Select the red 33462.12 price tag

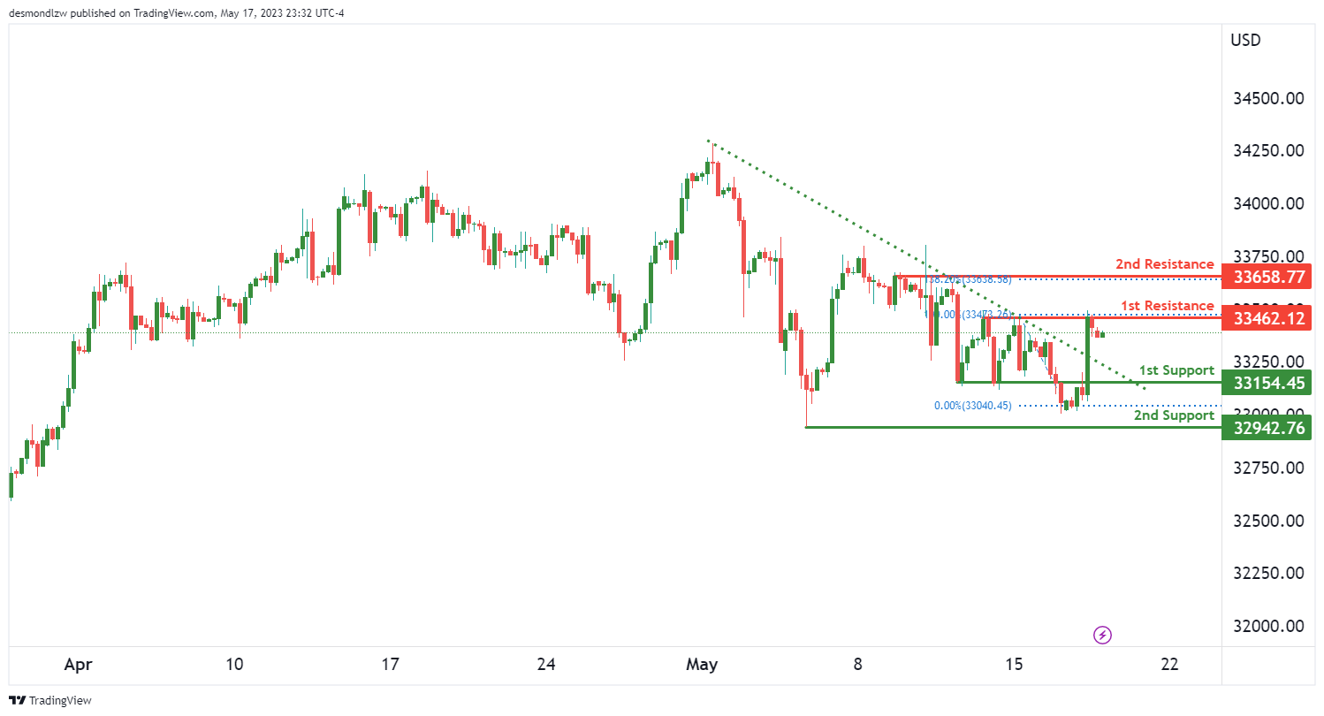click(x=1266, y=317)
